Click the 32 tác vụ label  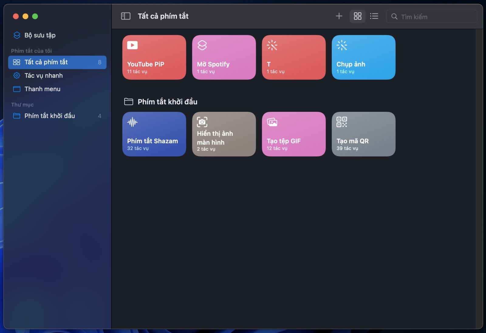tap(138, 149)
